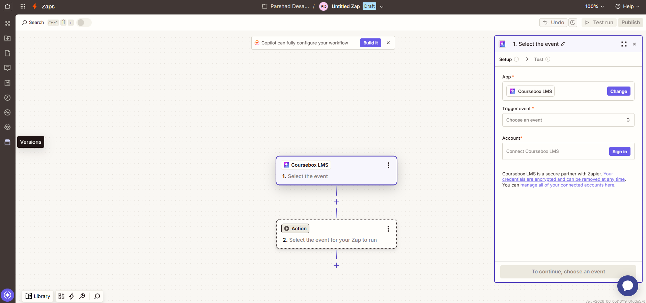Click the magnifier icon in bottom toolbar
This screenshot has height=303, width=646.
tap(97, 296)
